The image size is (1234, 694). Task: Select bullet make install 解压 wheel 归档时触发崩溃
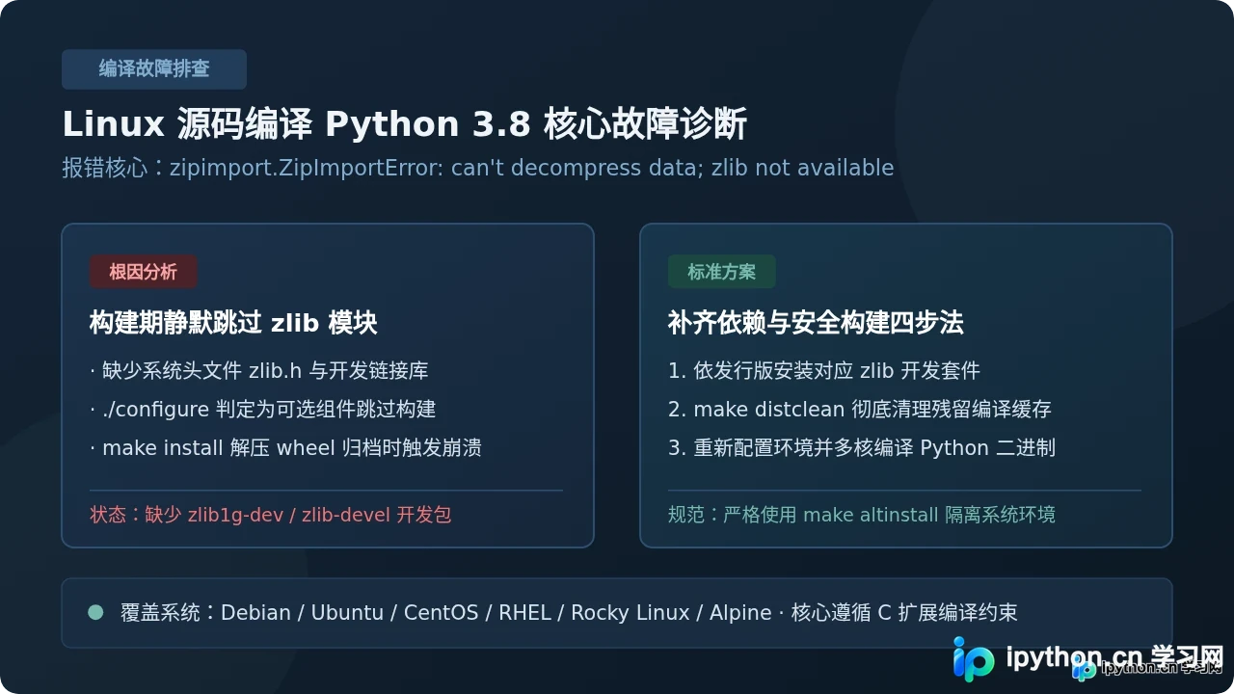tap(285, 447)
